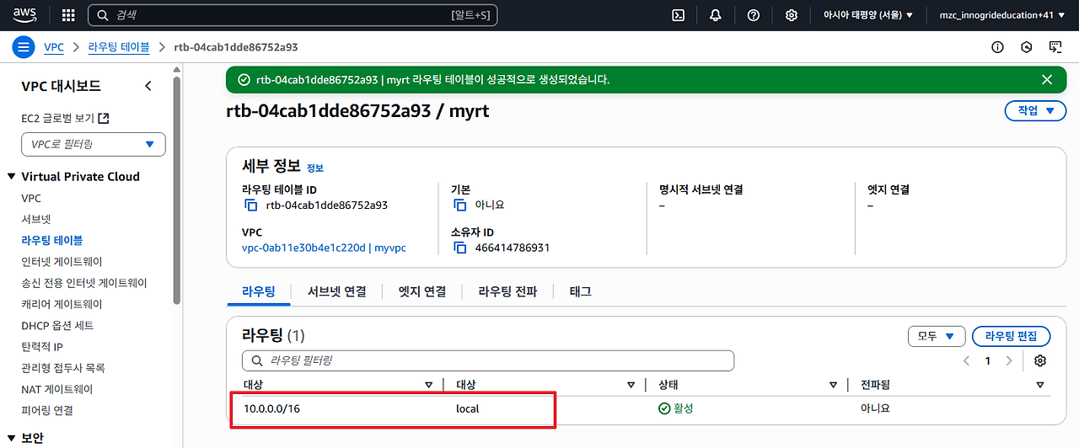This screenshot has height=448, width=1079.
Task: Open 라우팅 테이블 in the sidebar
Action: (52, 240)
